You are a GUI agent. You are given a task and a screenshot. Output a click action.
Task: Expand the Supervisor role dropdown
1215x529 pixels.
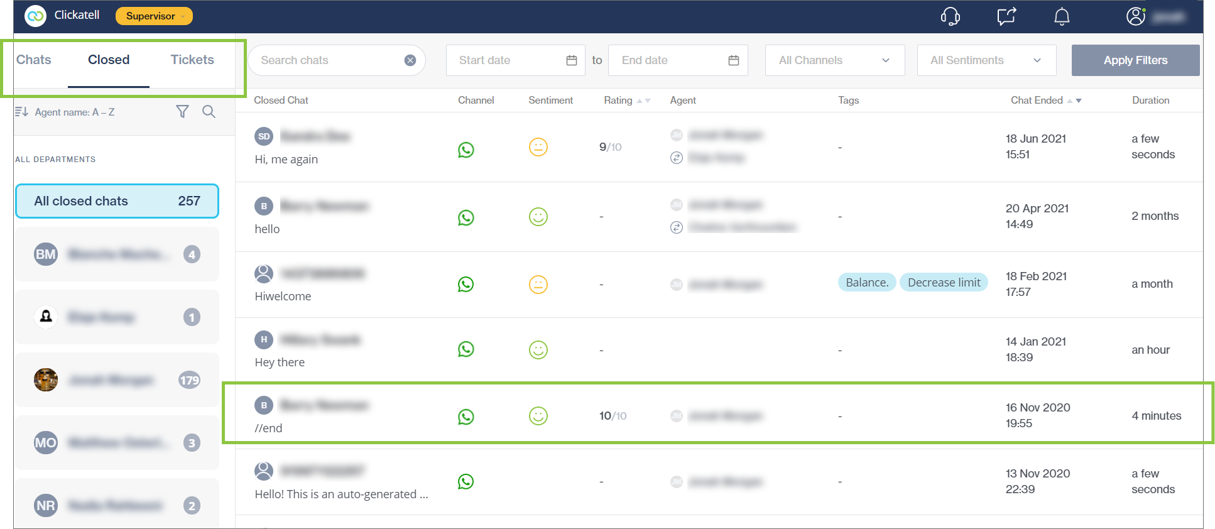point(154,16)
